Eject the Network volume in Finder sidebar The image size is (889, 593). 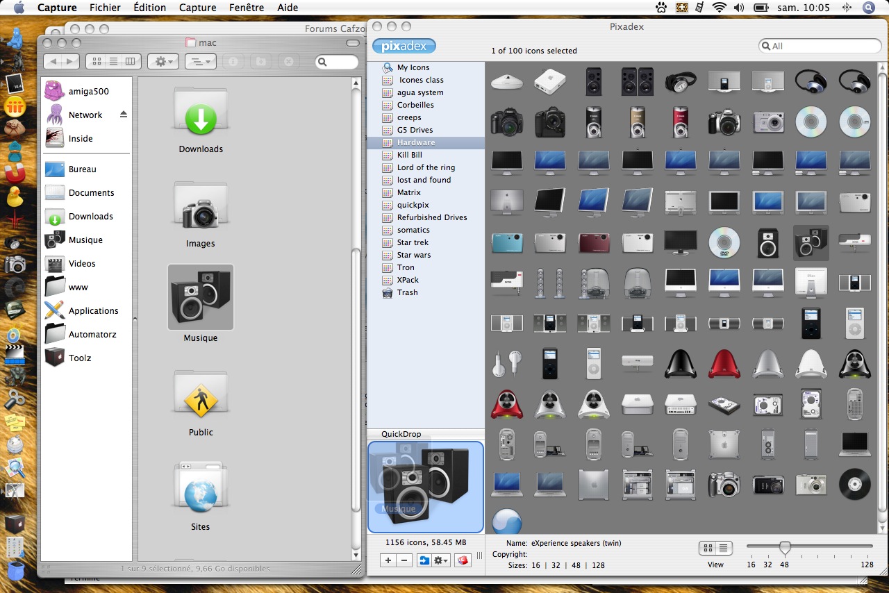coord(124,114)
